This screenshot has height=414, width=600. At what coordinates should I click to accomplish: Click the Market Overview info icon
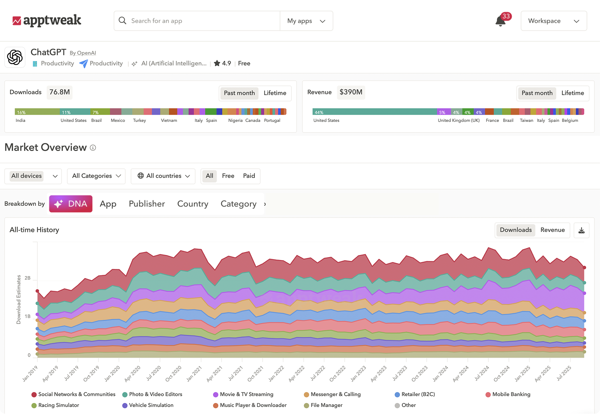[x=93, y=148]
